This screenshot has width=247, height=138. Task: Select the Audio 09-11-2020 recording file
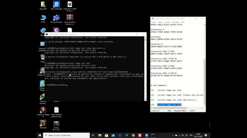pos(69,6)
